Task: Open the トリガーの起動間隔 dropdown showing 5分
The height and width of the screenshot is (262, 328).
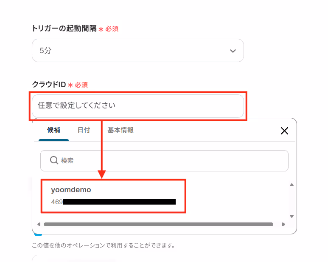Action: 138,50
